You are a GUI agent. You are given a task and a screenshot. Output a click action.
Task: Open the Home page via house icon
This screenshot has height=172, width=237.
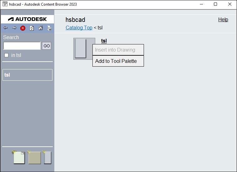(x=41, y=28)
